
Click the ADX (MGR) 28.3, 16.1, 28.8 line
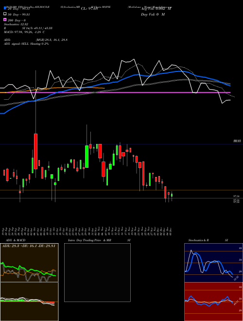pos(35,40)
